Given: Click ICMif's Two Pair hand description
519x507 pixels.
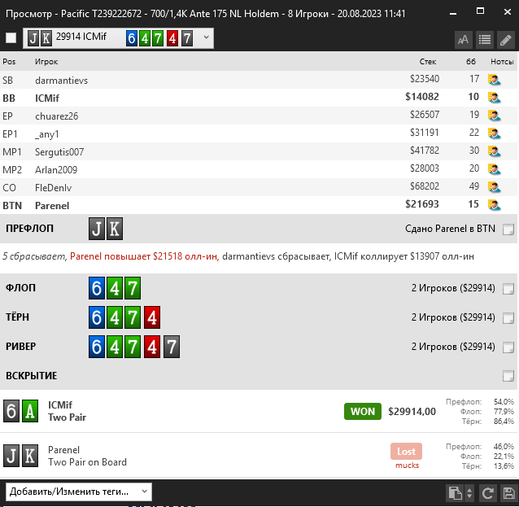Looking at the screenshot, I should tap(68, 417).
